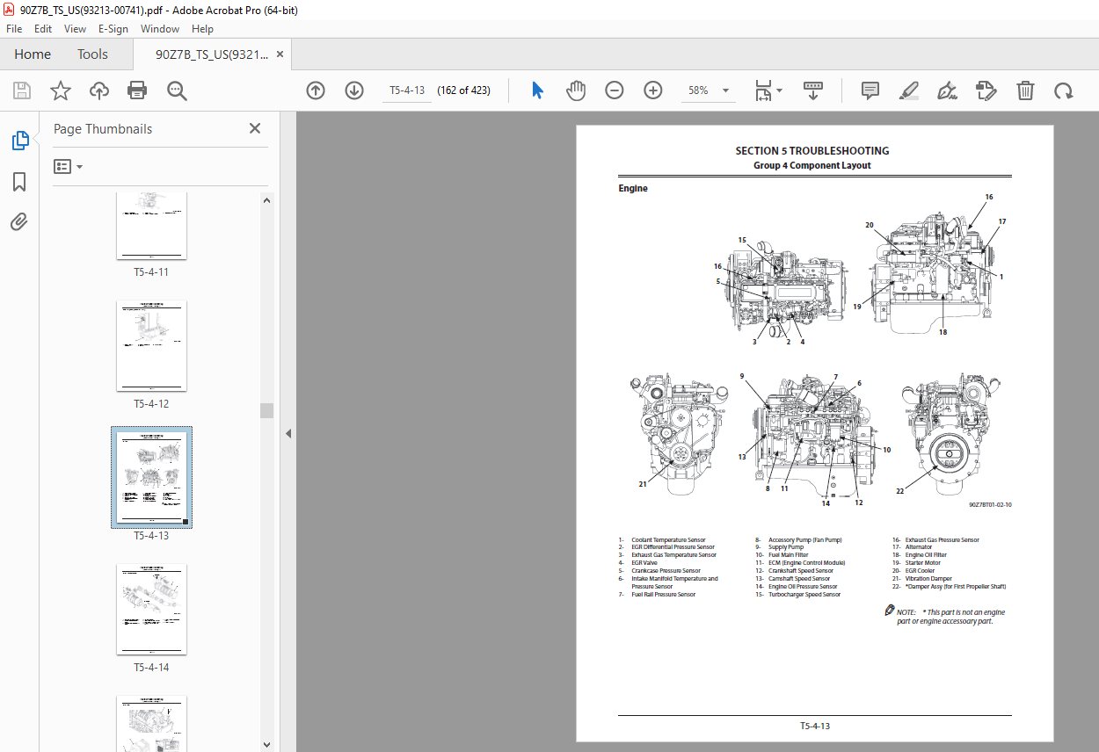This screenshot has width=1099, height=752.
Task: Click 'Fuel Rail Pressure Sensor' legend entry
Action: 663,595
